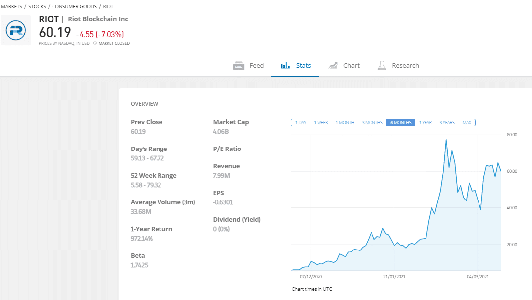Open CONSUMER GOODS breadcrumb link
532x300 pixels.
[x=74, y=7]
